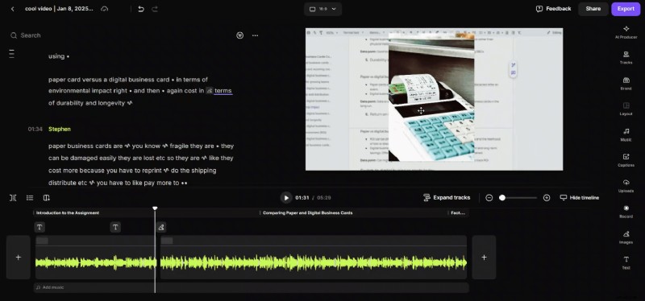Click the Share button
Viewport: 645px width, 301px height.
point(593,9)
